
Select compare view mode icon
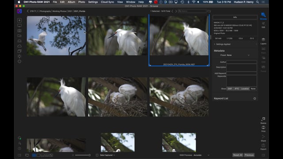(47, 155)
